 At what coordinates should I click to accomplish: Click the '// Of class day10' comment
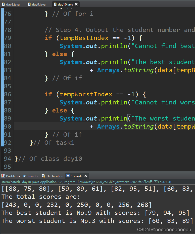[50, 159]
